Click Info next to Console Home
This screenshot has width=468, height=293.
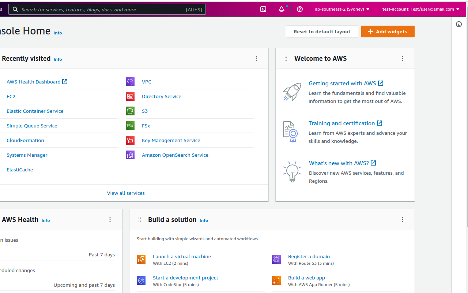click(x=58, y=33)
